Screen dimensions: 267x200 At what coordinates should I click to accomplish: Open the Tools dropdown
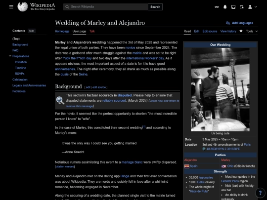coord(252,31)
